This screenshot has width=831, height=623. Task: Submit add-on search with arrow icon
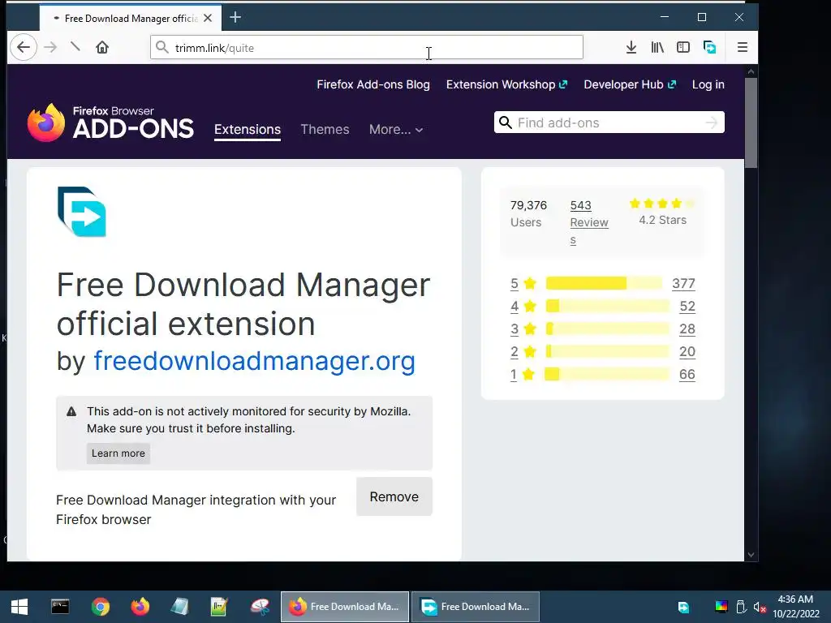pos(712,123)
